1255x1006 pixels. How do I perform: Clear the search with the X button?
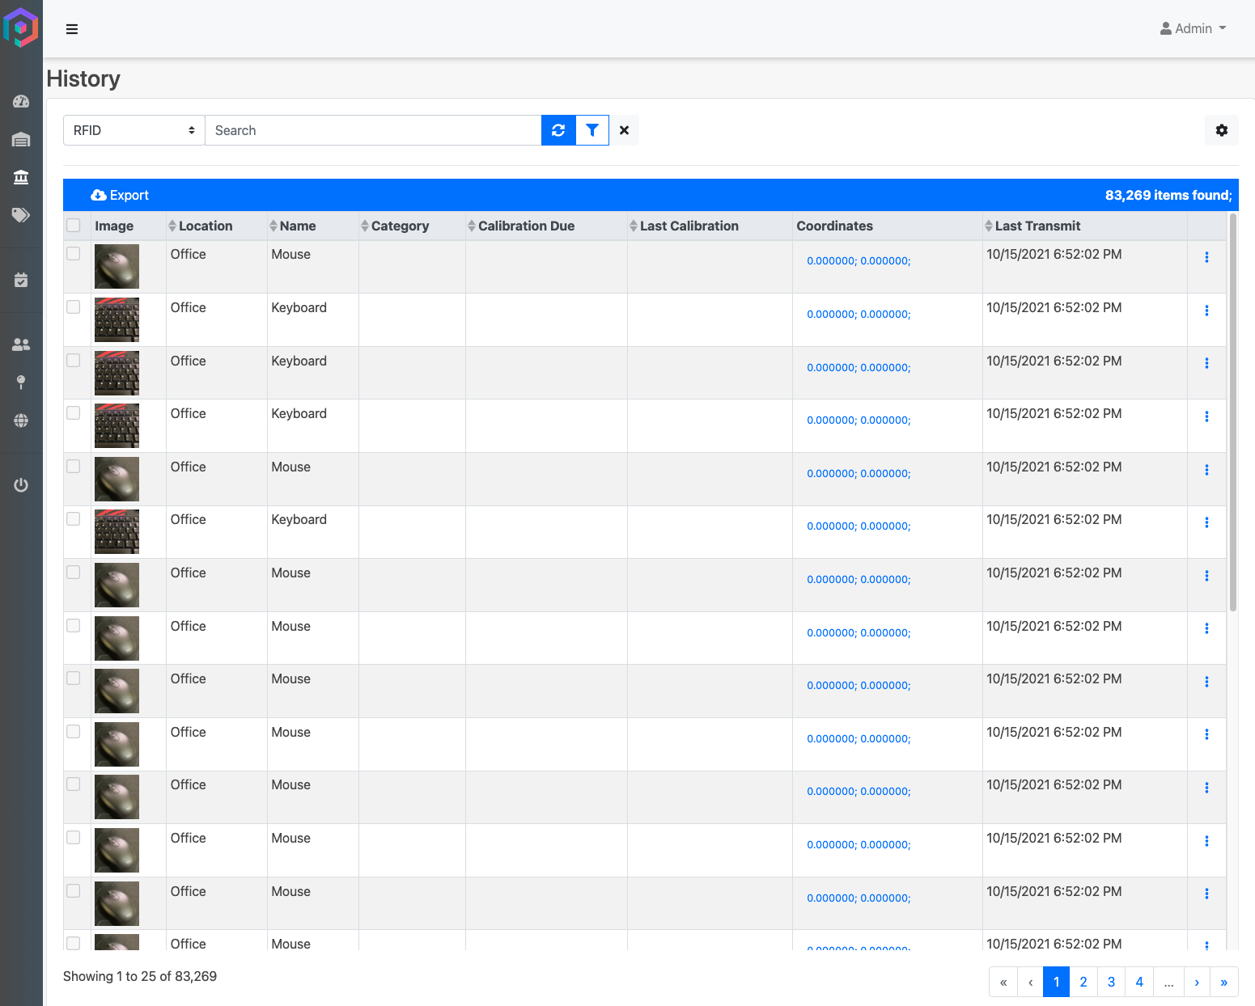(x=624, y=130)
